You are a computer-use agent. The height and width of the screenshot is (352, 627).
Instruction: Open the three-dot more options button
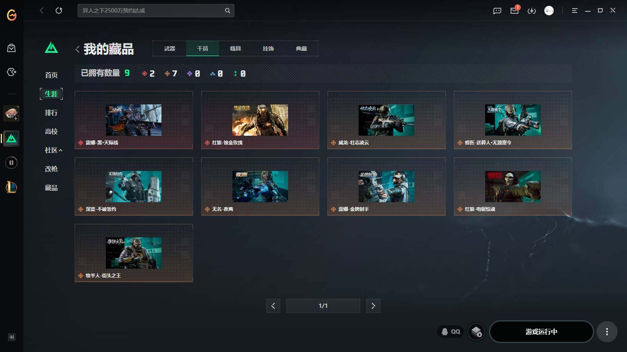tap(607, 332)
